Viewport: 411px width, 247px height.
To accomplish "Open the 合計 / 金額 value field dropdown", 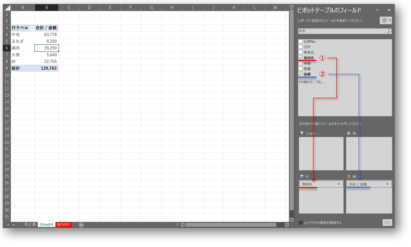I will [387, 184].
